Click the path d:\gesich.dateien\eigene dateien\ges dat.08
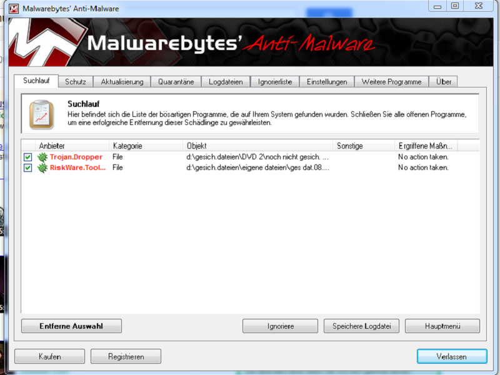The width and height of the screenshot is (500, 375). click(x=257, y=167)
